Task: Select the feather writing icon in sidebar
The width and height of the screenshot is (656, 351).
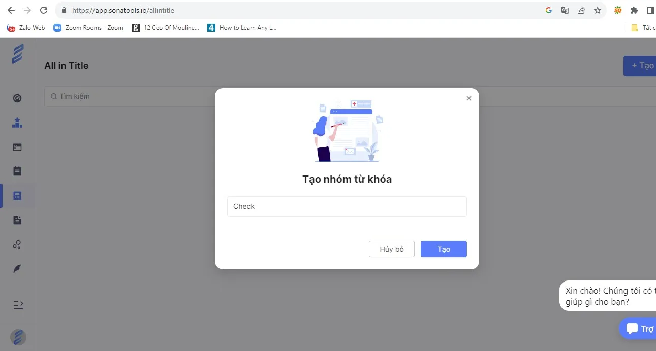Action: click(x=17, y=269)
